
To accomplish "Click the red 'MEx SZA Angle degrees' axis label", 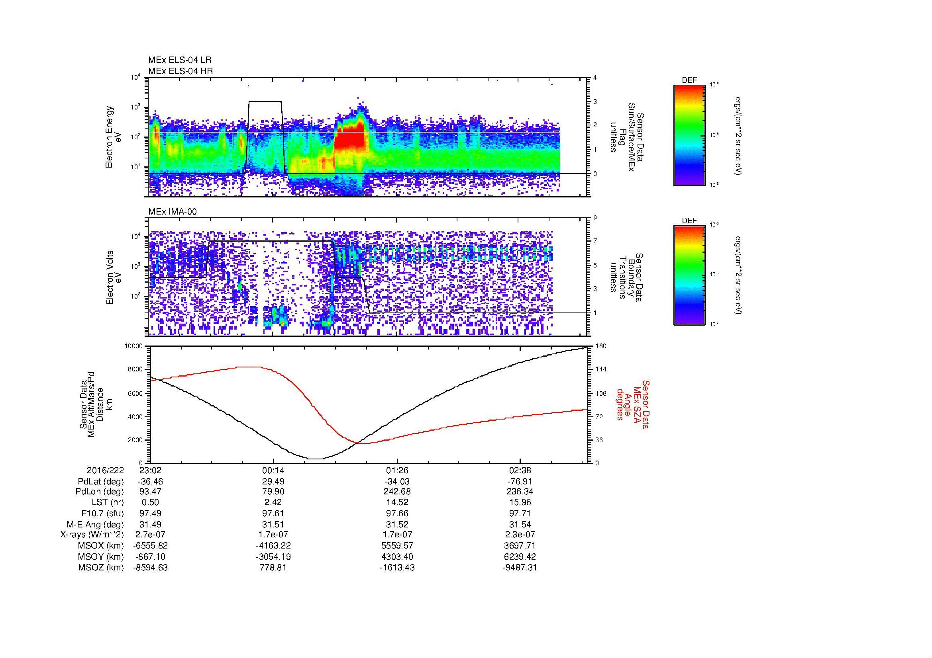I will point(633,404).
